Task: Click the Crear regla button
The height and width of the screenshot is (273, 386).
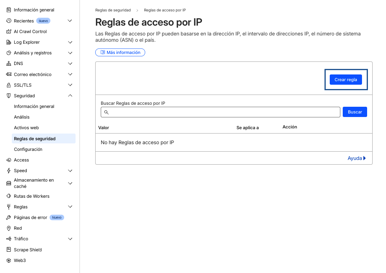Action: click(x=346, y=79)
